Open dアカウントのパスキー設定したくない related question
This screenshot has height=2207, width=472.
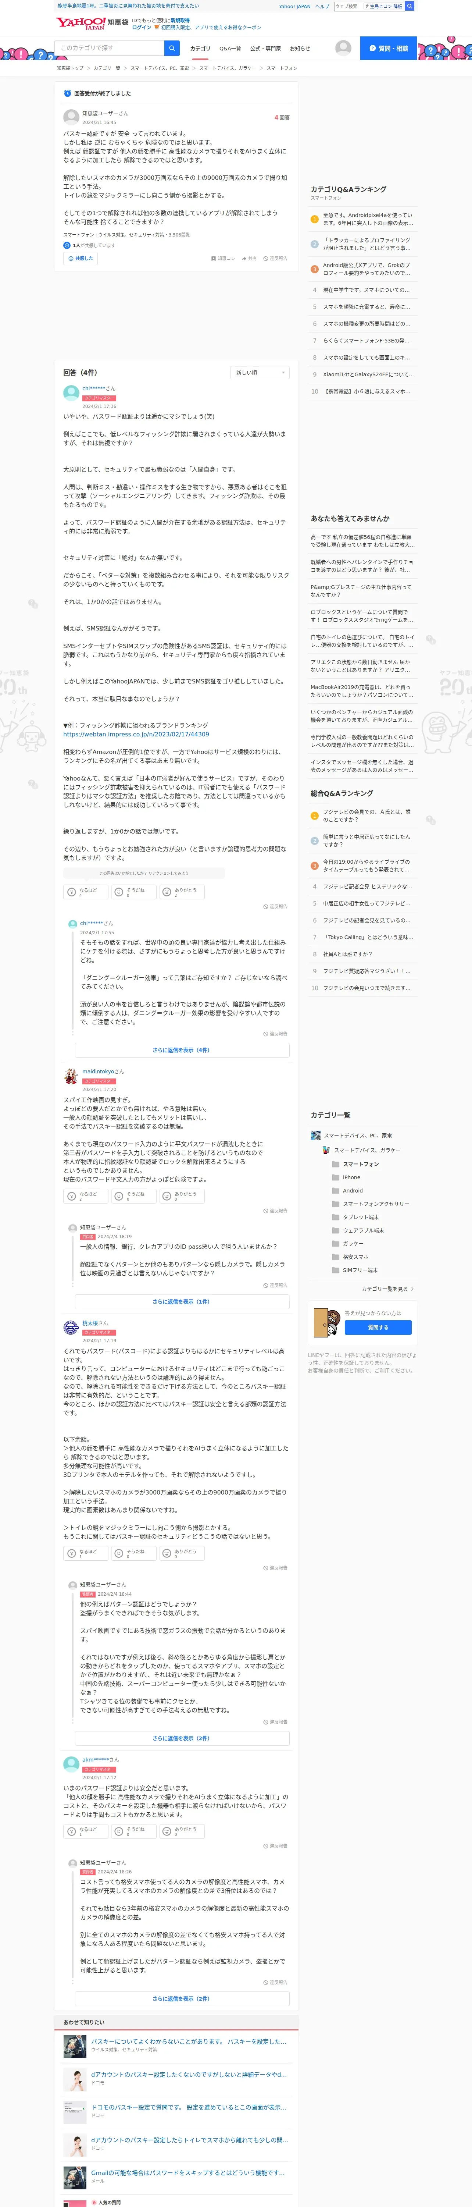[x=189, y=2074]
